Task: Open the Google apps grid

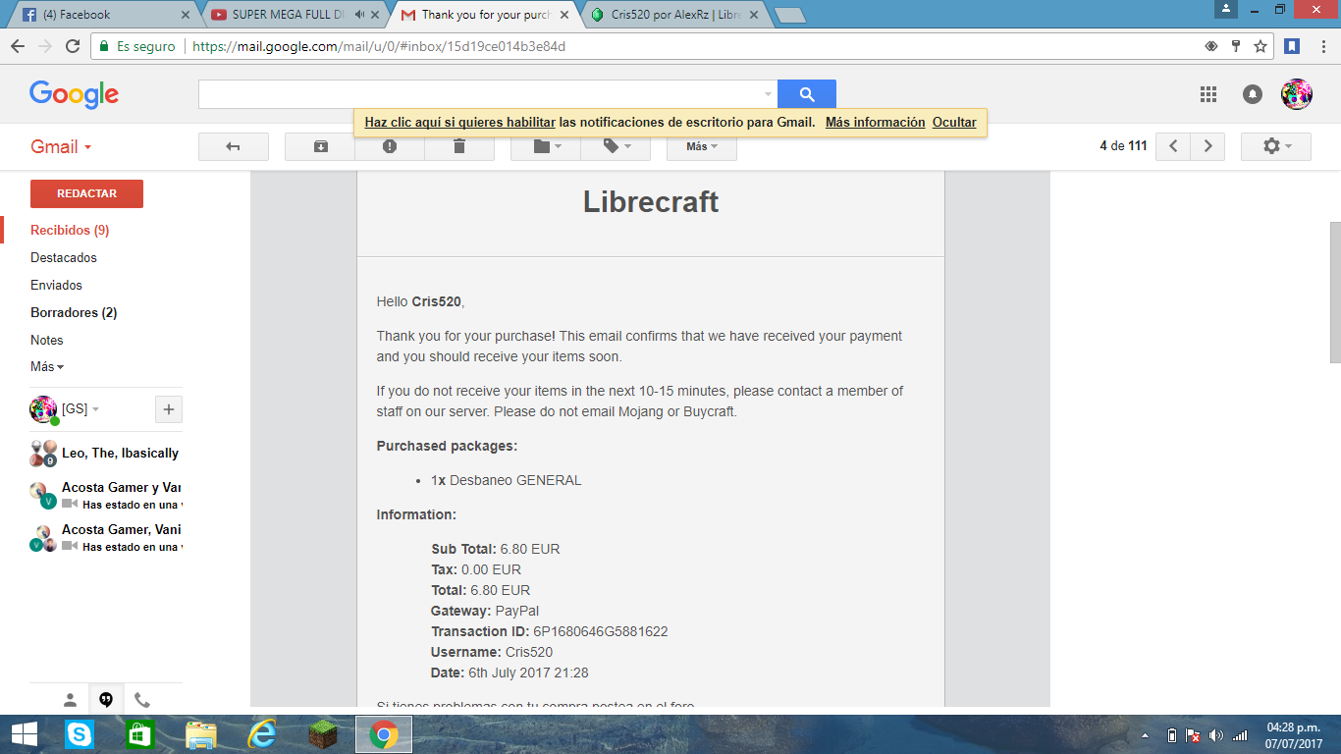Action: (x=1208, y=94)
